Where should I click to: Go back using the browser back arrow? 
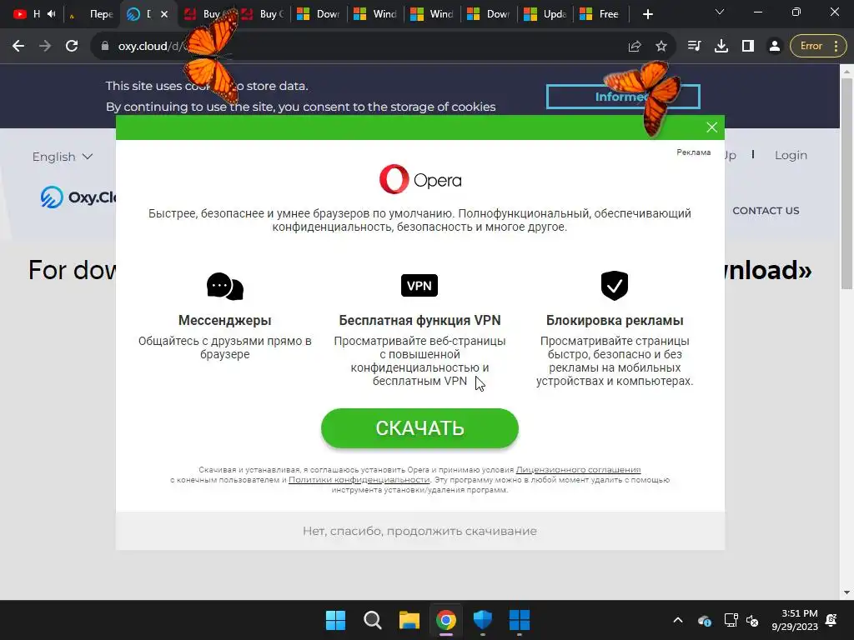(18, 47)
